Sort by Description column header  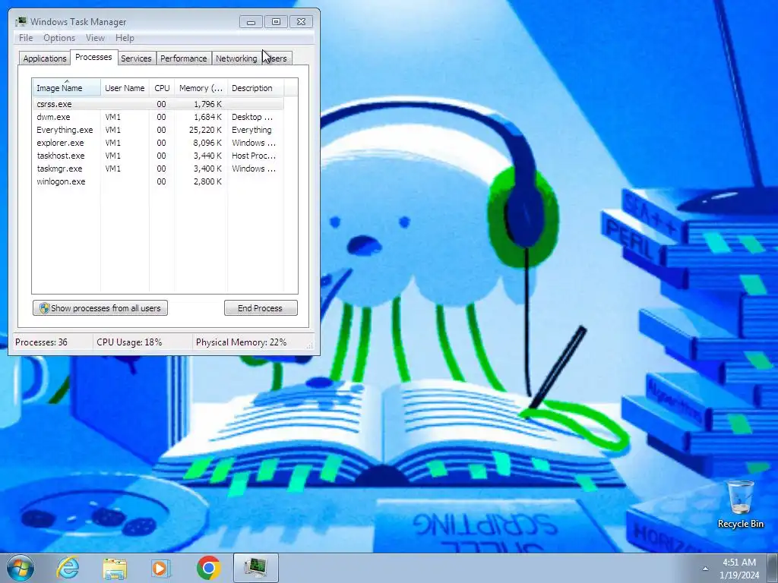click(x=255, y=88)
